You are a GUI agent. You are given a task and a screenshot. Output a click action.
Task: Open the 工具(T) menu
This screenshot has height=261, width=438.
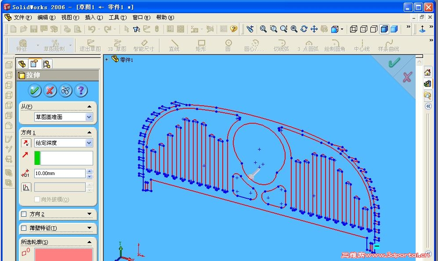pos(118,17)
